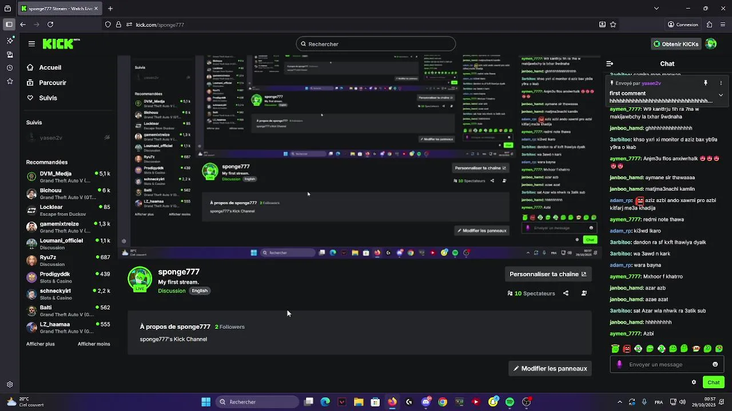This screenshot has height=411, width=732.
Task: Open Discussion category link
Action: pyautogui.click(x=172, y=291)
